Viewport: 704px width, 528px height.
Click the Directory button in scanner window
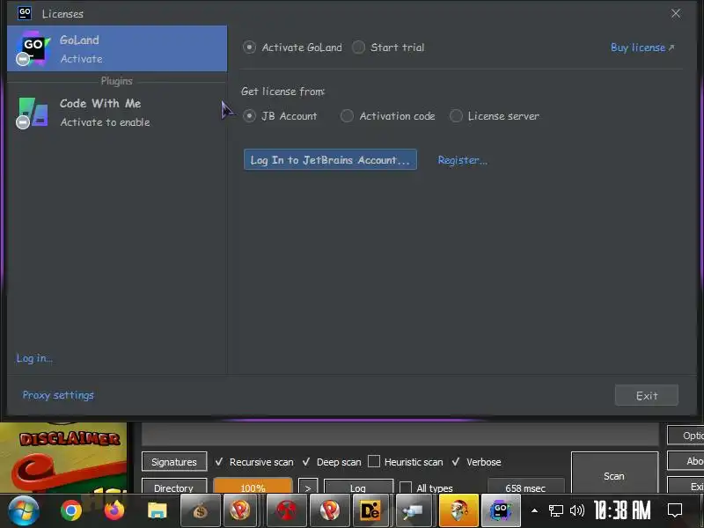(174, 487)
